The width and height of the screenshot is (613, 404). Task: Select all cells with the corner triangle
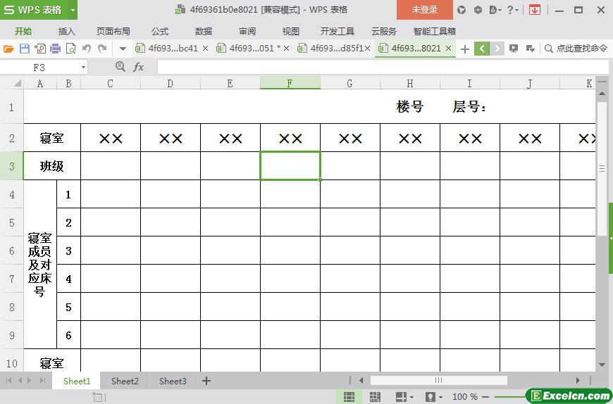(18, 83)
